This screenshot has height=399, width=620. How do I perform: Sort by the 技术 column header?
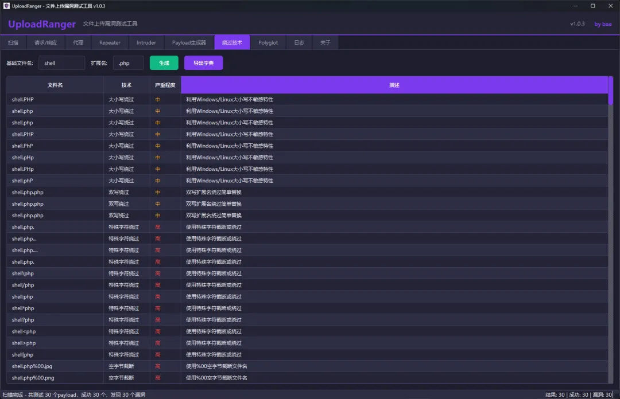(126, 85)
